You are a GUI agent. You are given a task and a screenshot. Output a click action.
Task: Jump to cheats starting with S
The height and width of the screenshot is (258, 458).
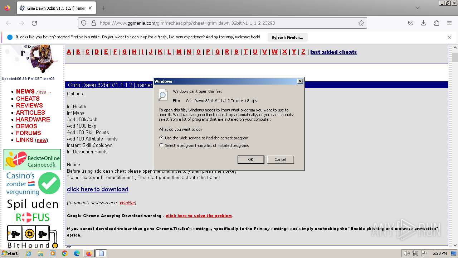(x=236, y=52)
